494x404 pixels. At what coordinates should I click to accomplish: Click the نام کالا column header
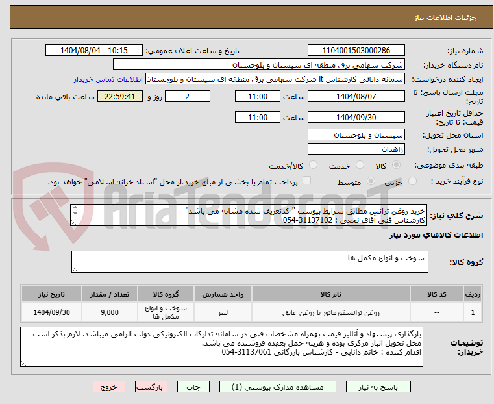331,294
